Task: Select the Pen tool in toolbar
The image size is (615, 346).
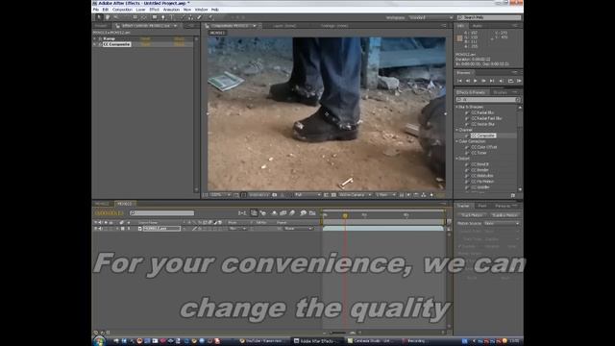Action: [x=163, y=17]
